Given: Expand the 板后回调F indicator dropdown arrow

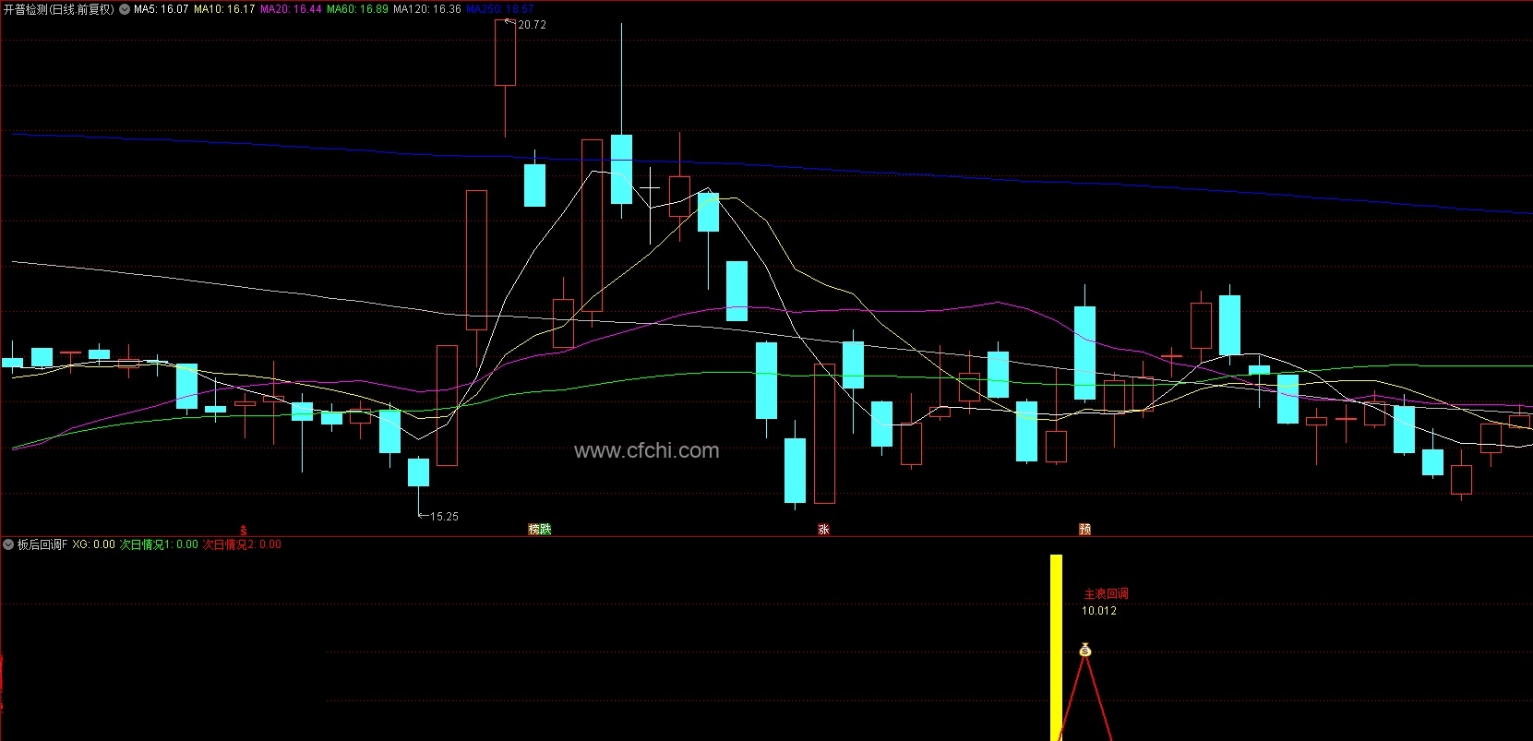Looking at the screenshot, I should pos(8,544).
